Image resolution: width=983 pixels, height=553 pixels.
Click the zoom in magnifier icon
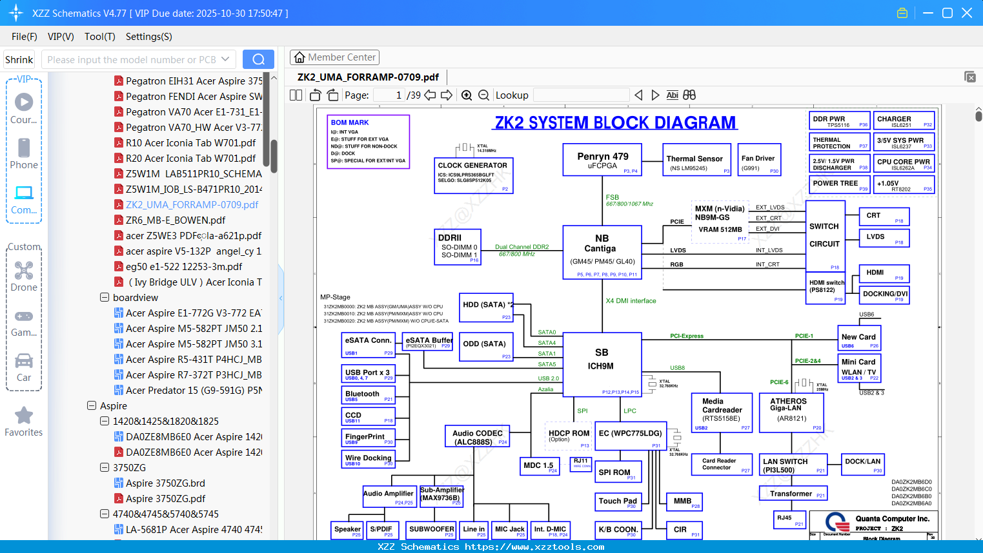(467, 95)
